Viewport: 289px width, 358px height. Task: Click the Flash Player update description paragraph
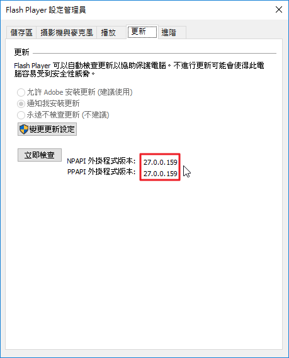pos(139,69)
